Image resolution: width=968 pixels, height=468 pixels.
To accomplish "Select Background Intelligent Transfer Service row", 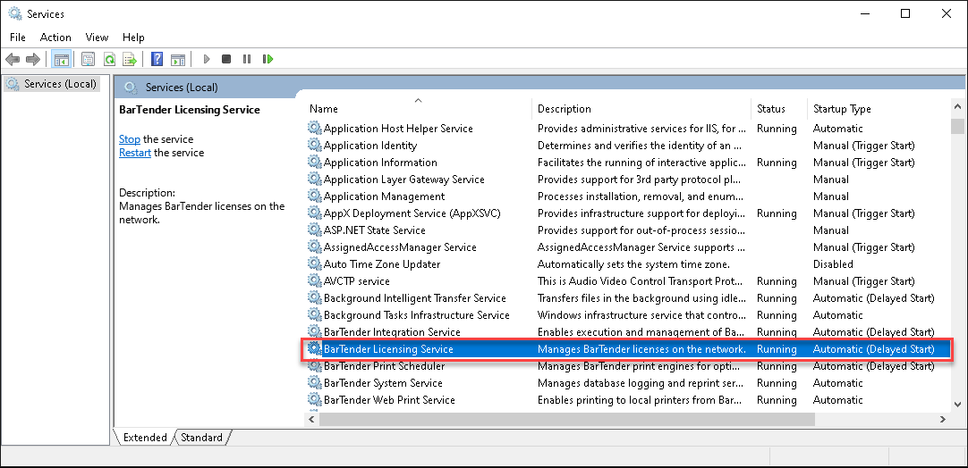I will (x=628, y=297).
